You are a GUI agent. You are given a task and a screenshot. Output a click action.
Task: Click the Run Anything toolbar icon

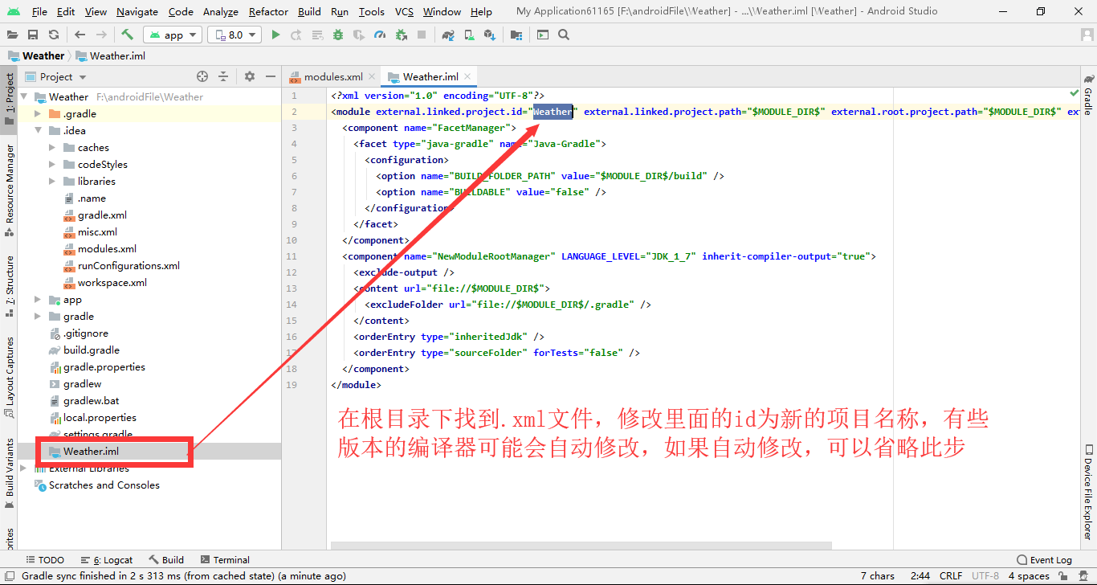click(x=543, y=35)
